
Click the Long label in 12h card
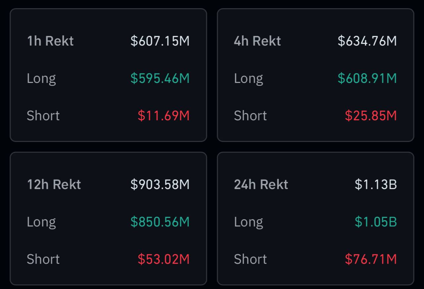point(41,222)
